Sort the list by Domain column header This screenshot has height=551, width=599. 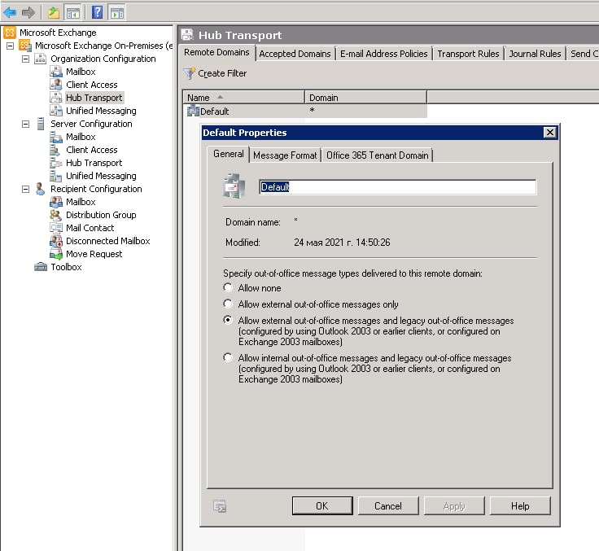tap(365, 98)
